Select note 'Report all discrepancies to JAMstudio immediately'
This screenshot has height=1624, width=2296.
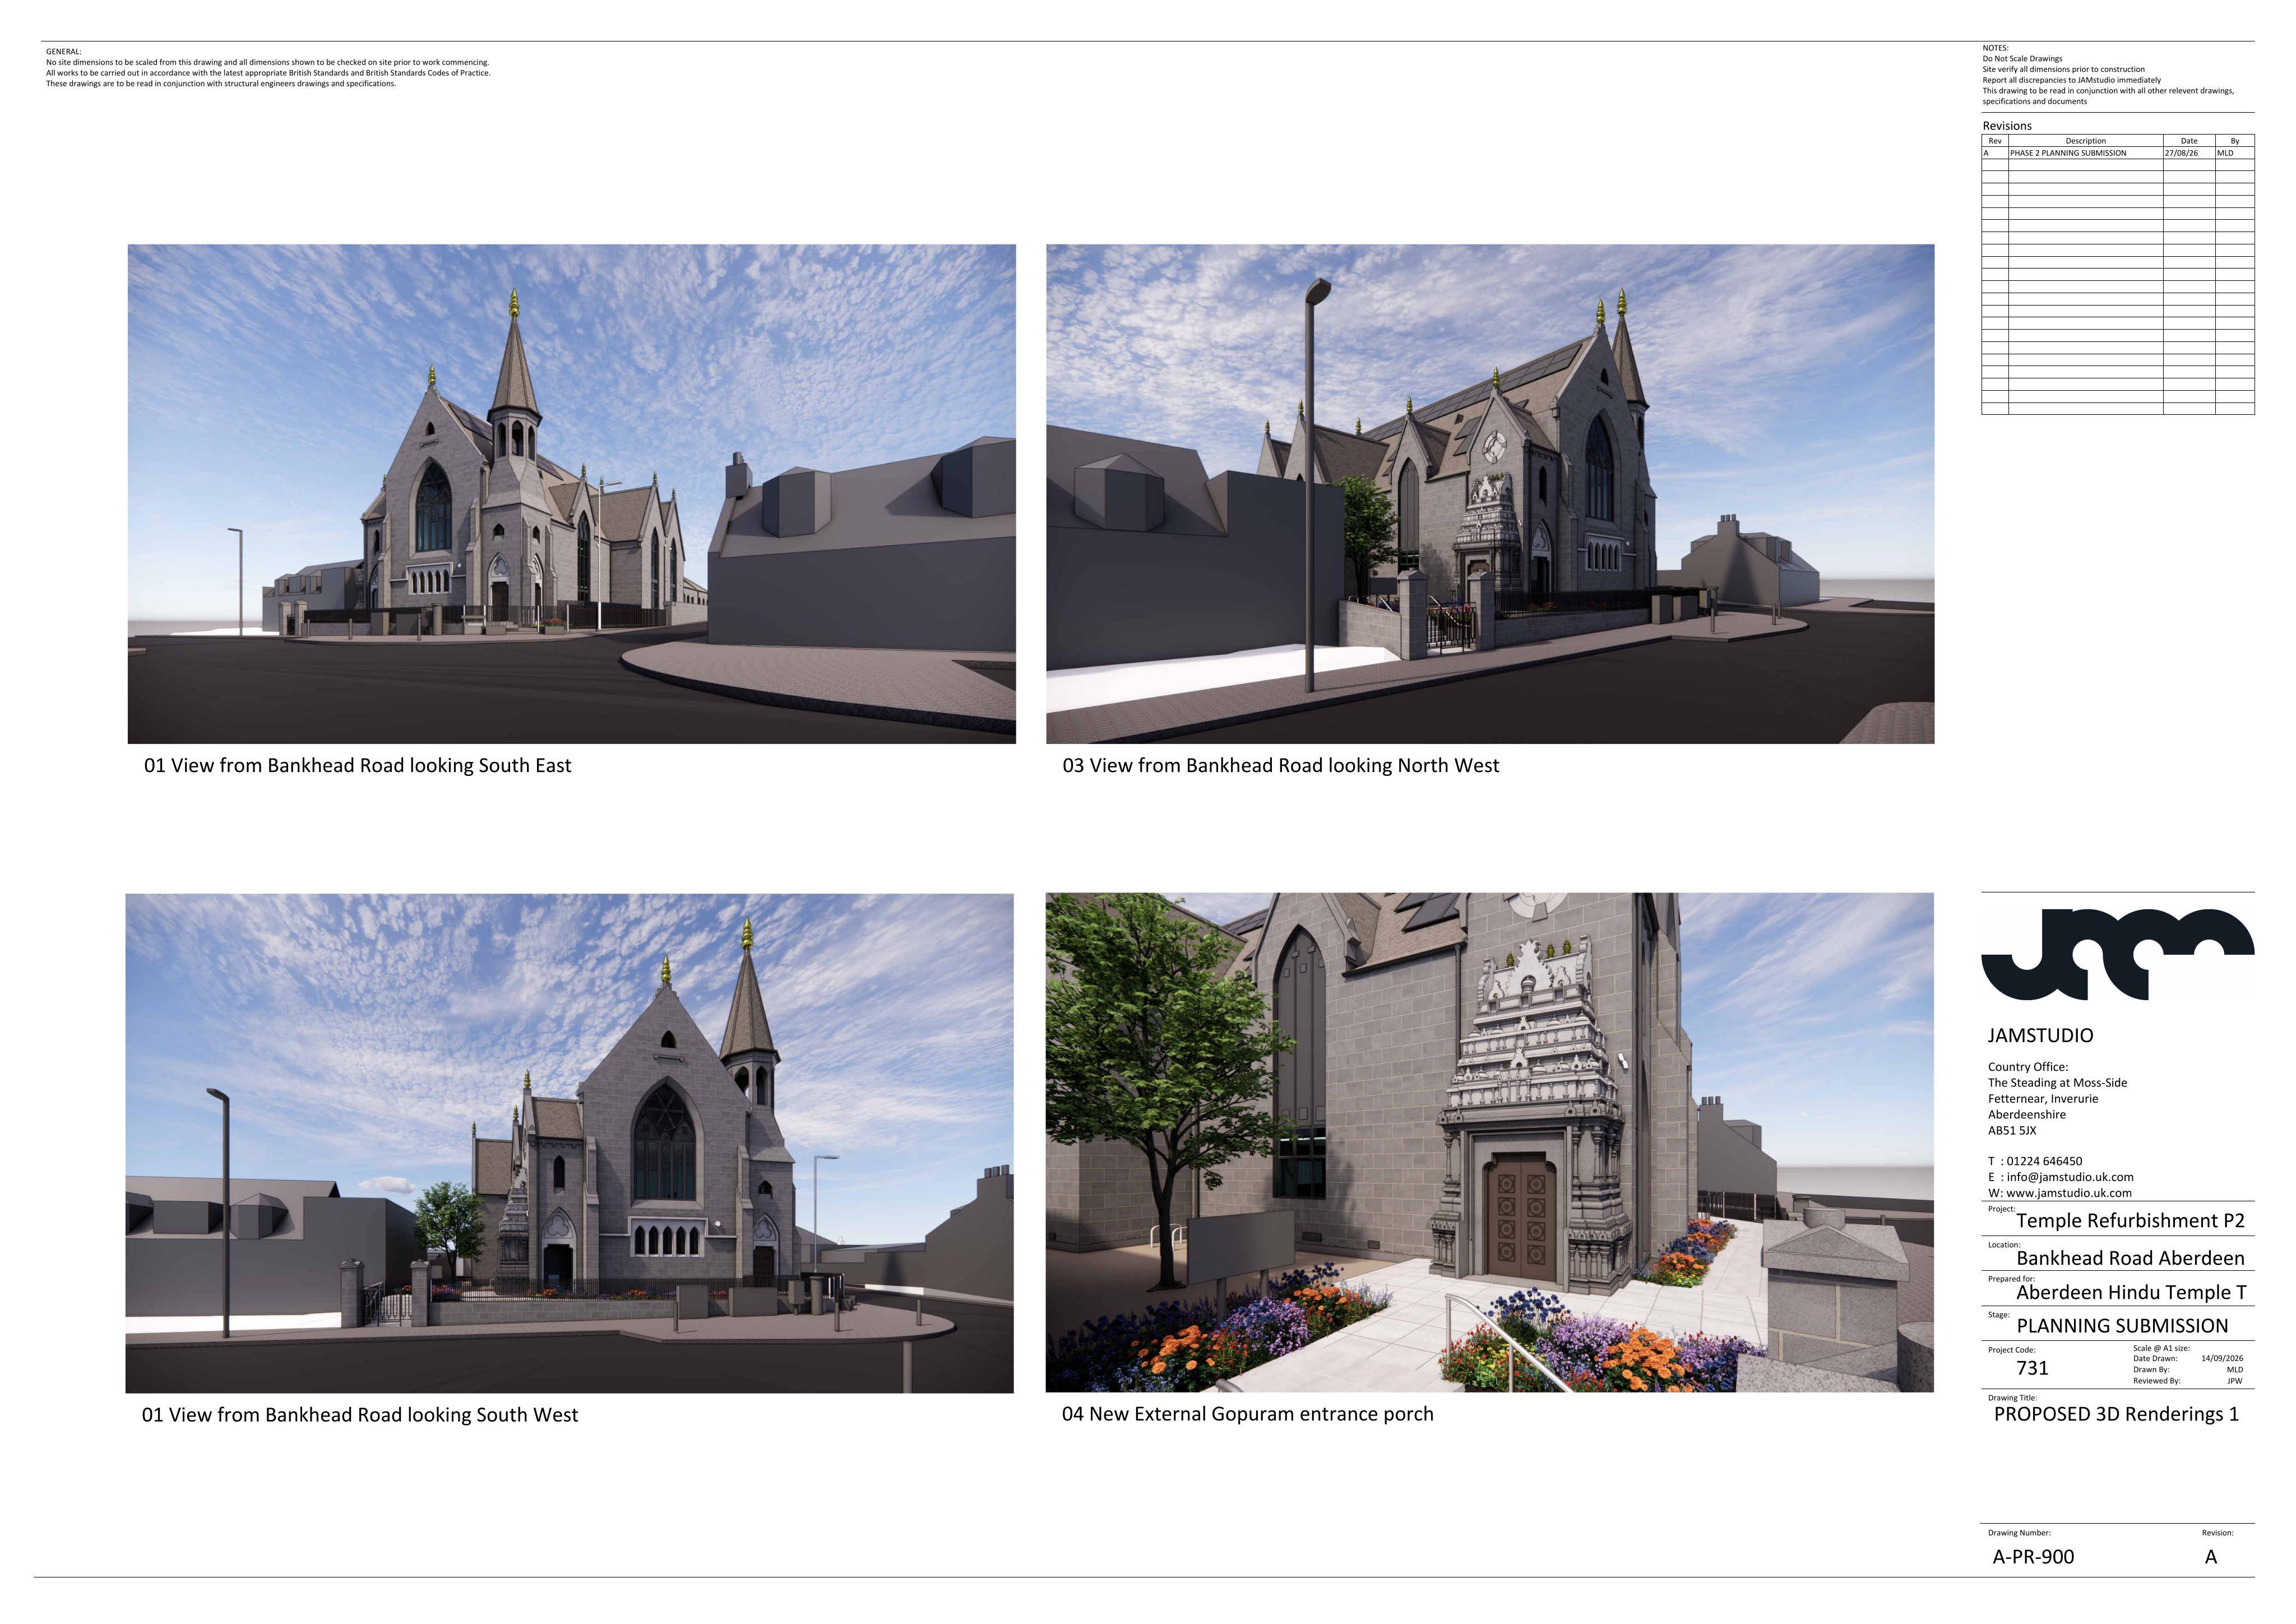(x=2071, y=80)
